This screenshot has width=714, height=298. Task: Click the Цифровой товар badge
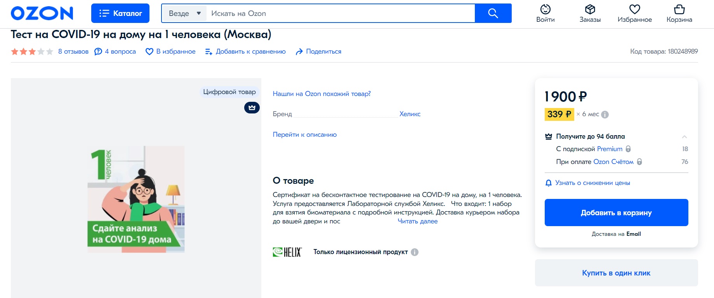[229, 92]
